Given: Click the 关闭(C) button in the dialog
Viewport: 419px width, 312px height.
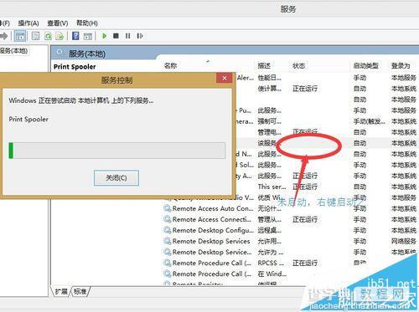Looking at the screenshot, I should click(x=116, y=178).
